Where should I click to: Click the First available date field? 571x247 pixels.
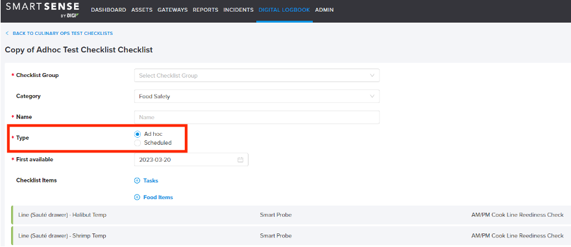[x=191, y=160]
